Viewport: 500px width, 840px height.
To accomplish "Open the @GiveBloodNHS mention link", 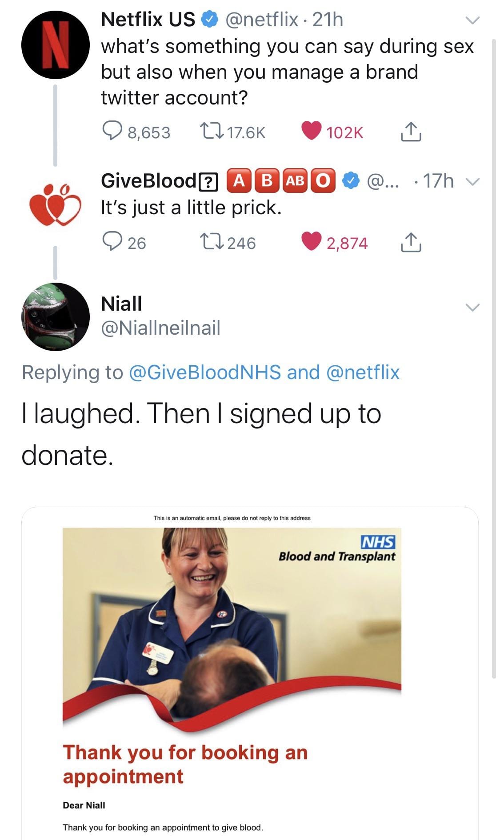I will (x=205, y=372).
